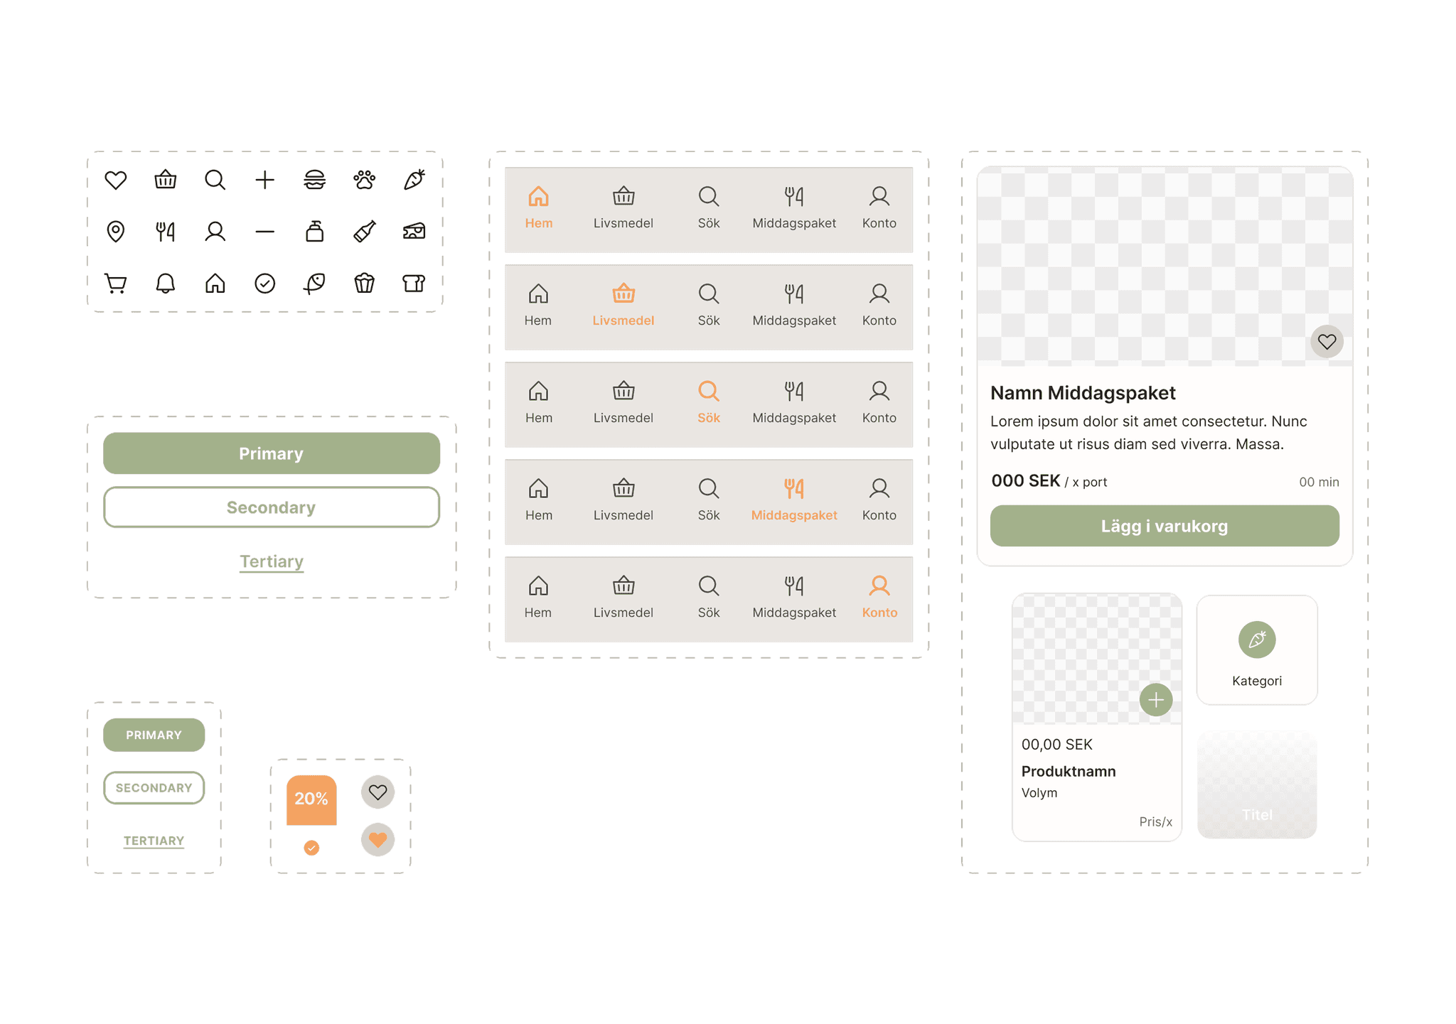Viewport: 1456px width, 1024px height.
Task: Open the Kategori card
Action: tap(1257, 650)
